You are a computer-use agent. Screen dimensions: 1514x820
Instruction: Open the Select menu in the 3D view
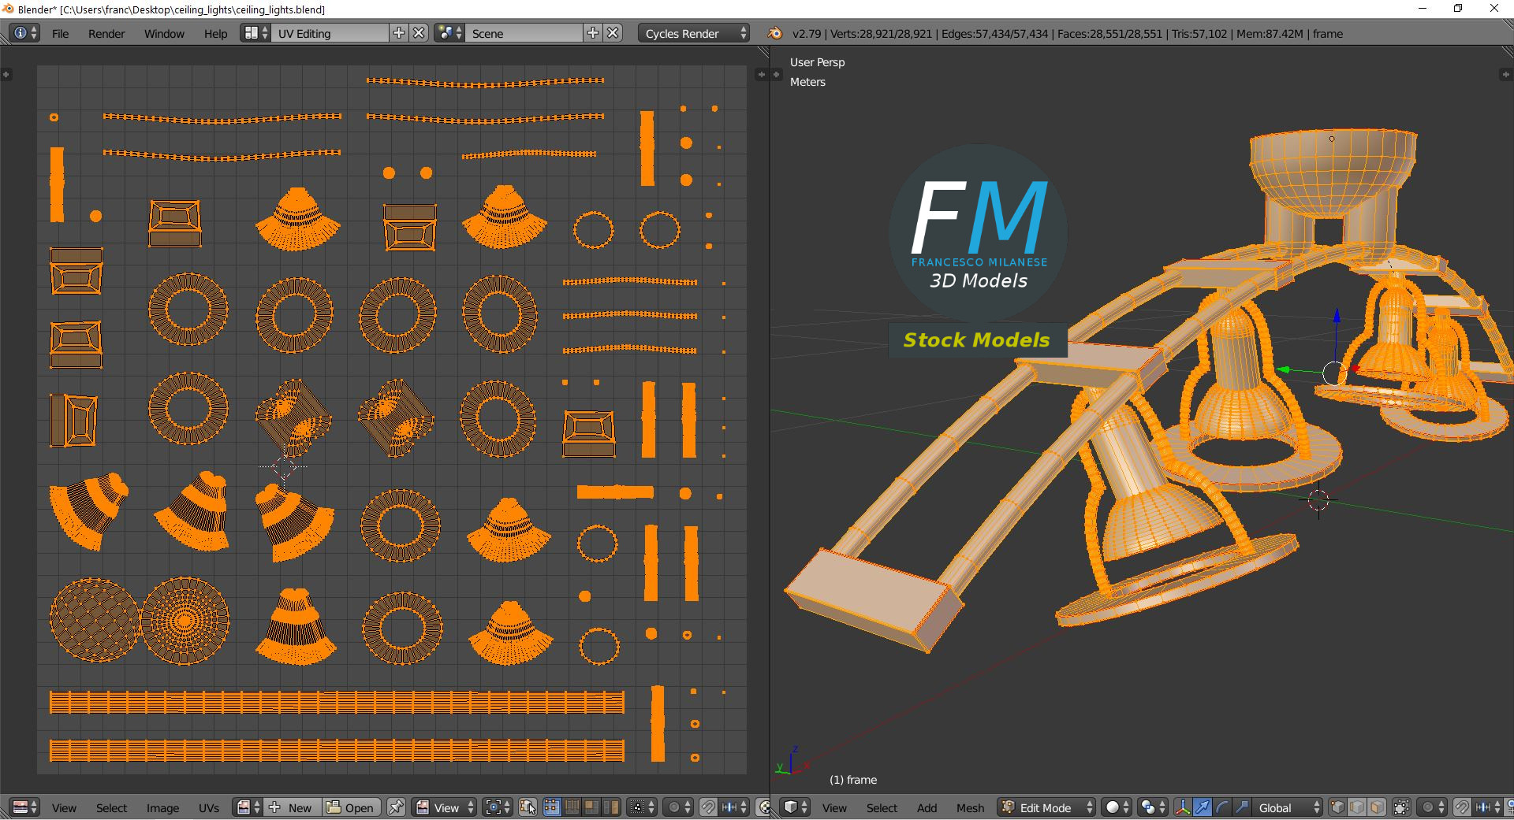[x=882, y=808]
